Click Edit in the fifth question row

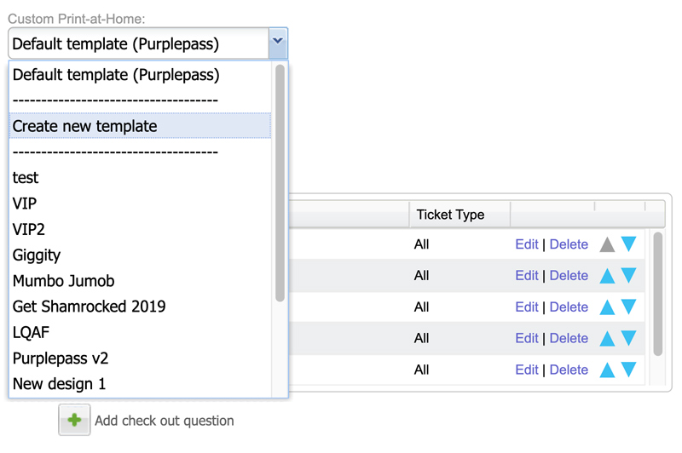pos(527,370)
